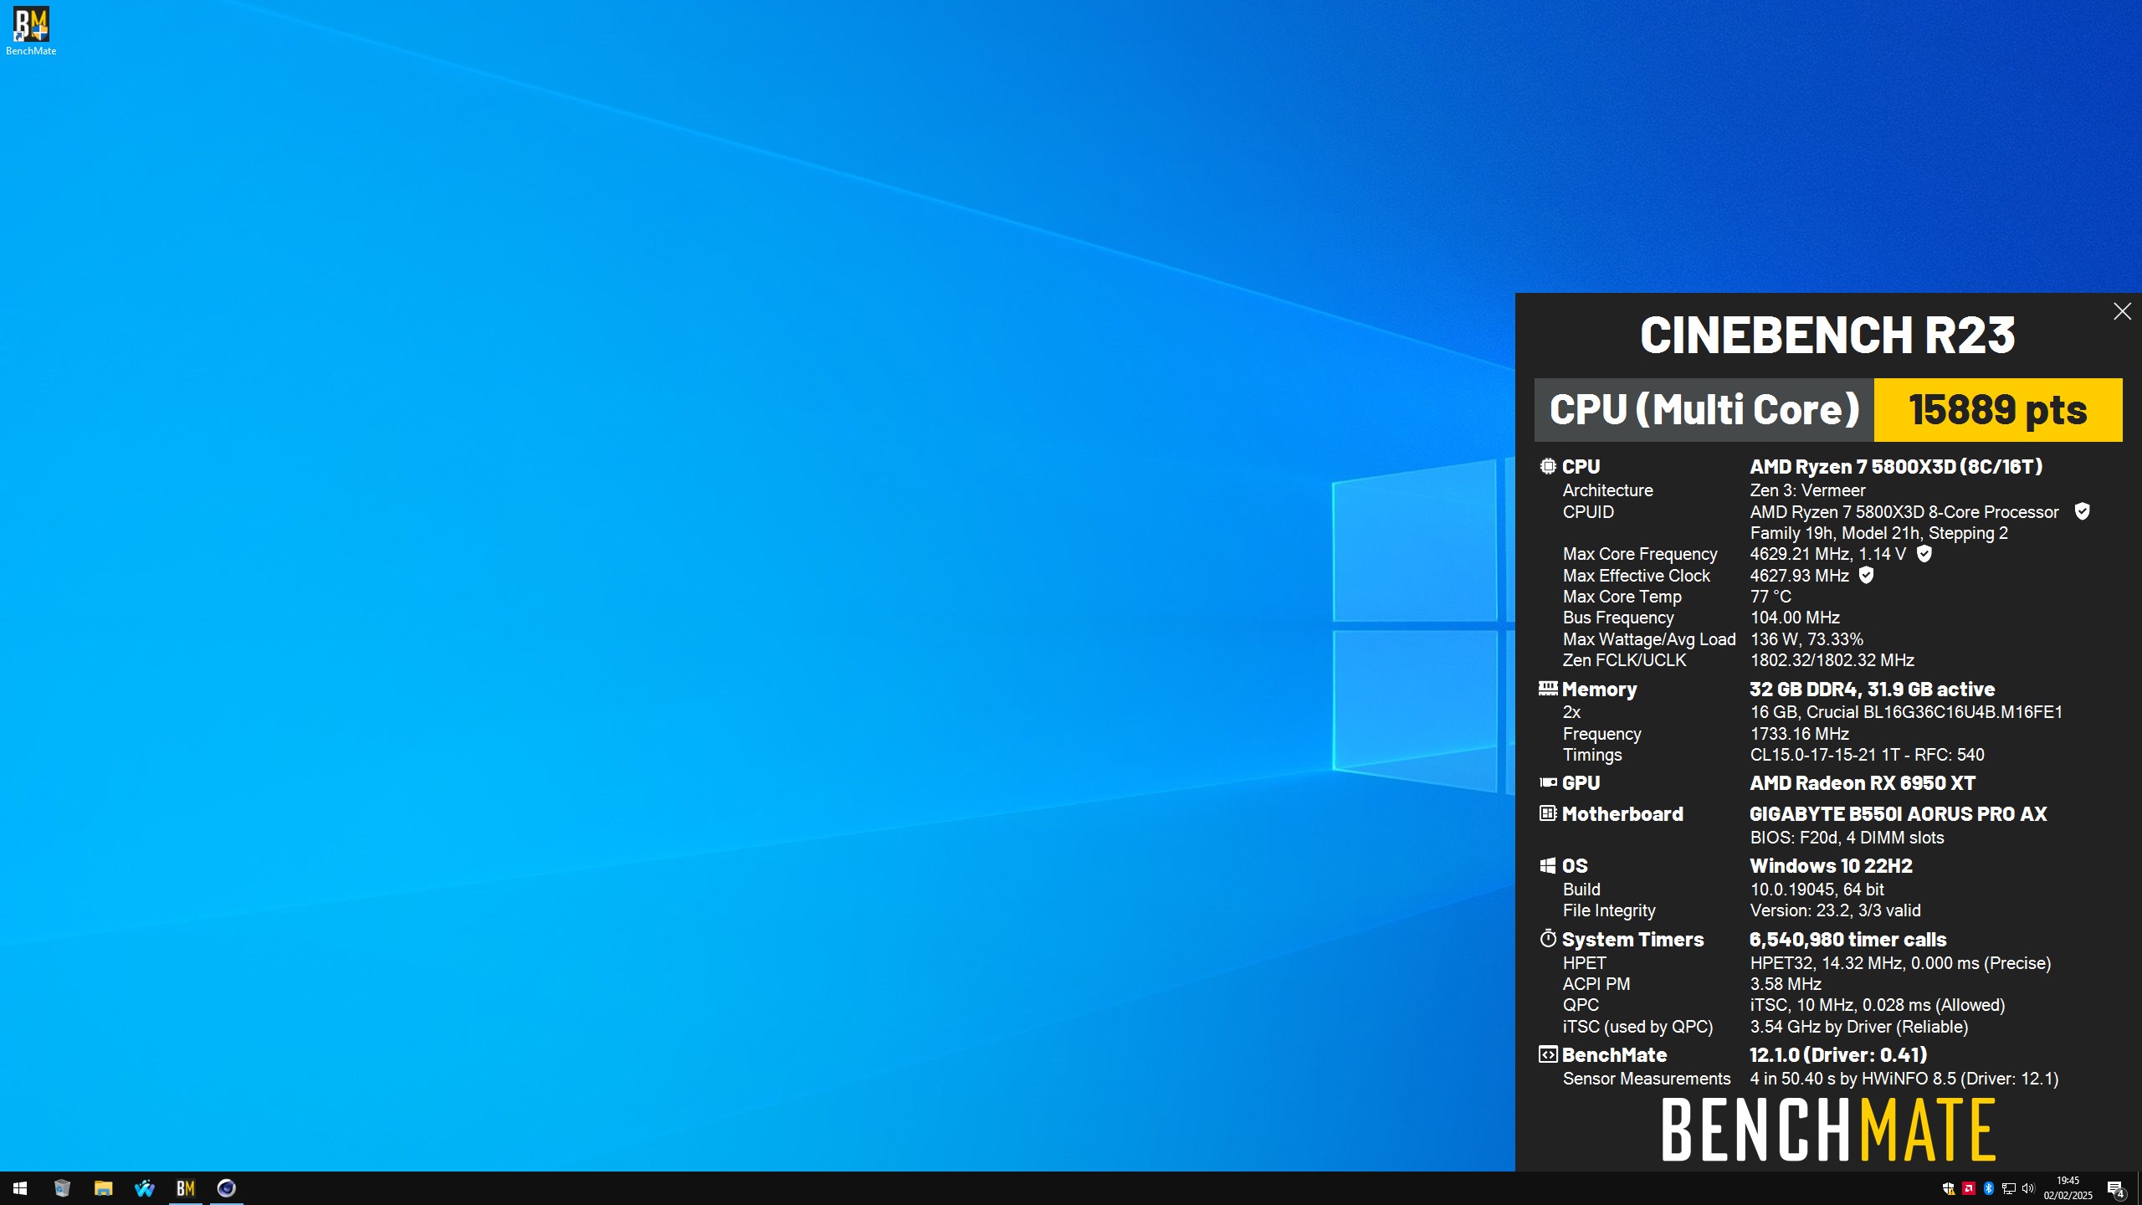The height and width of the screenshot is (1205, 2142).
Task: Open the Action Center notifications
Action: pos(2115,1189)
